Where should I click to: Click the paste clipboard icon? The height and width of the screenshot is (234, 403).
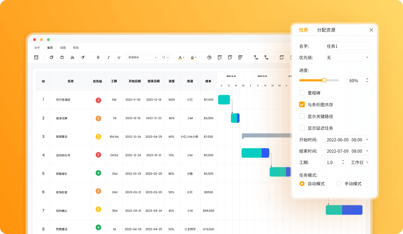pos(62,57)
